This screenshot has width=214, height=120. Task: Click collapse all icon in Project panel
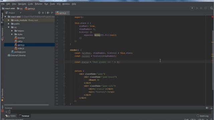coord(43,13)
